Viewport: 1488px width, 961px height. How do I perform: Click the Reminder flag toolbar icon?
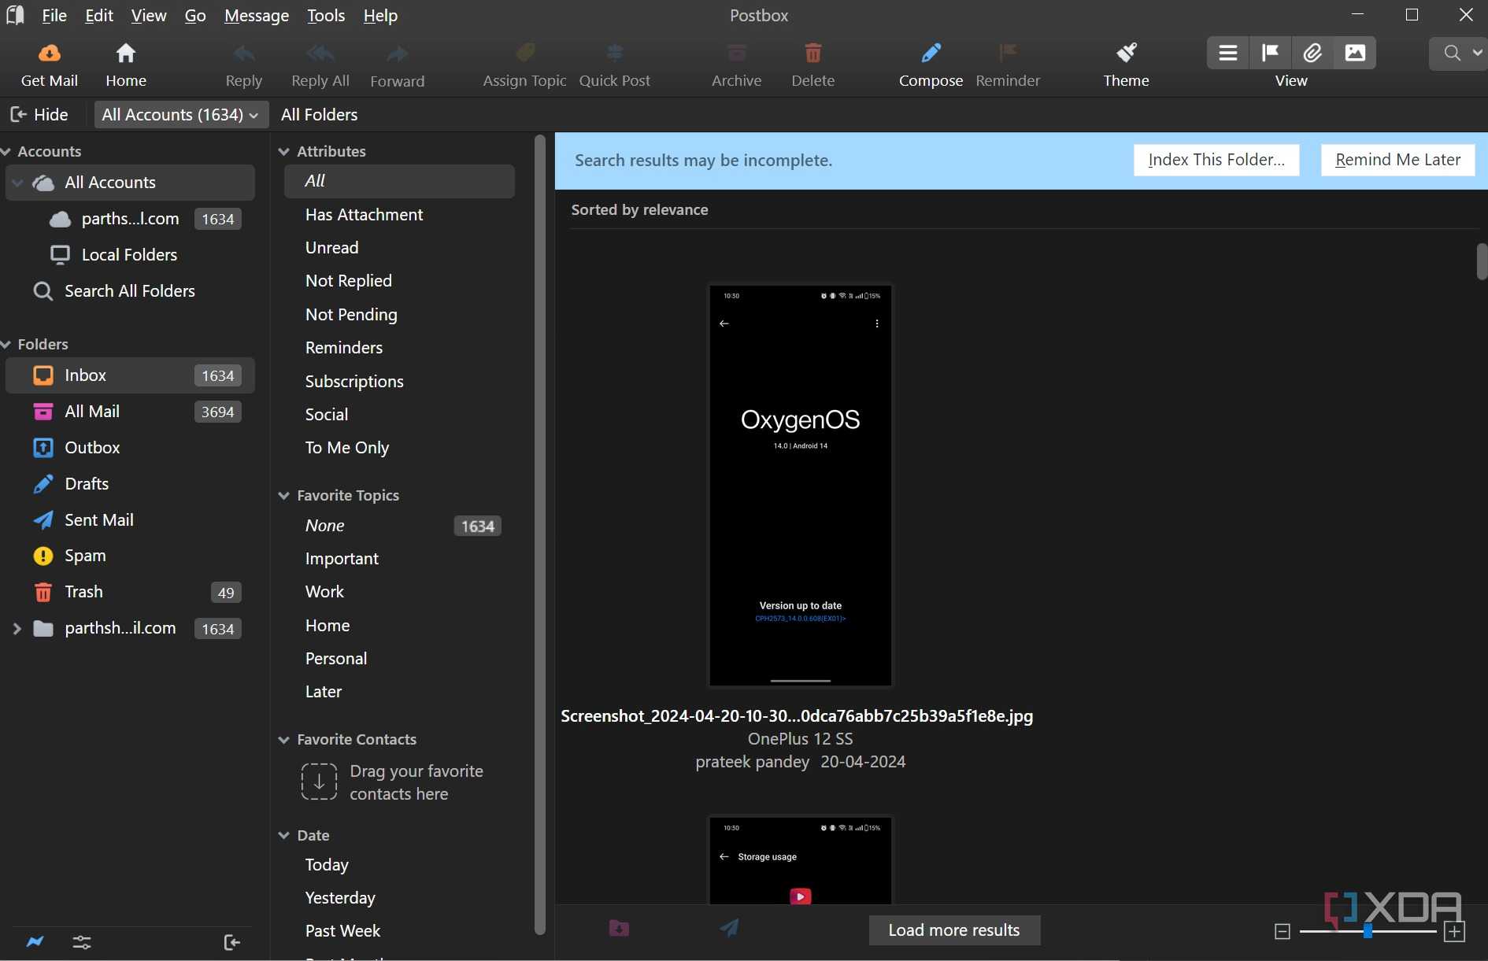pos(1008,53)
